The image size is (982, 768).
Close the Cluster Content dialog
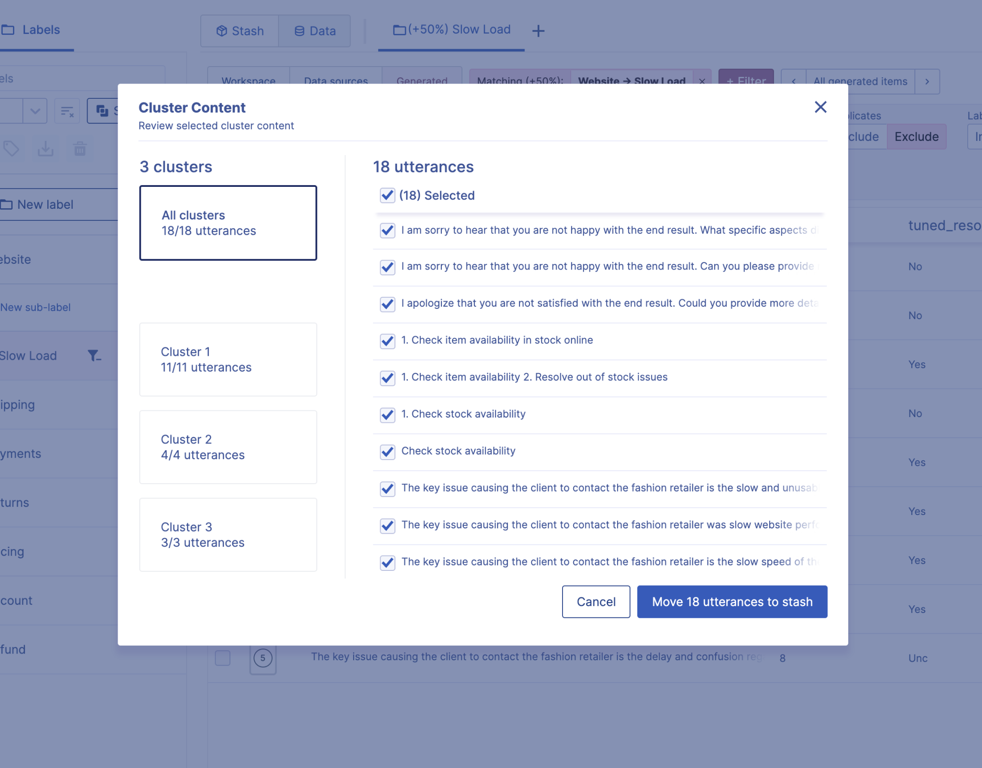[820, 107]
